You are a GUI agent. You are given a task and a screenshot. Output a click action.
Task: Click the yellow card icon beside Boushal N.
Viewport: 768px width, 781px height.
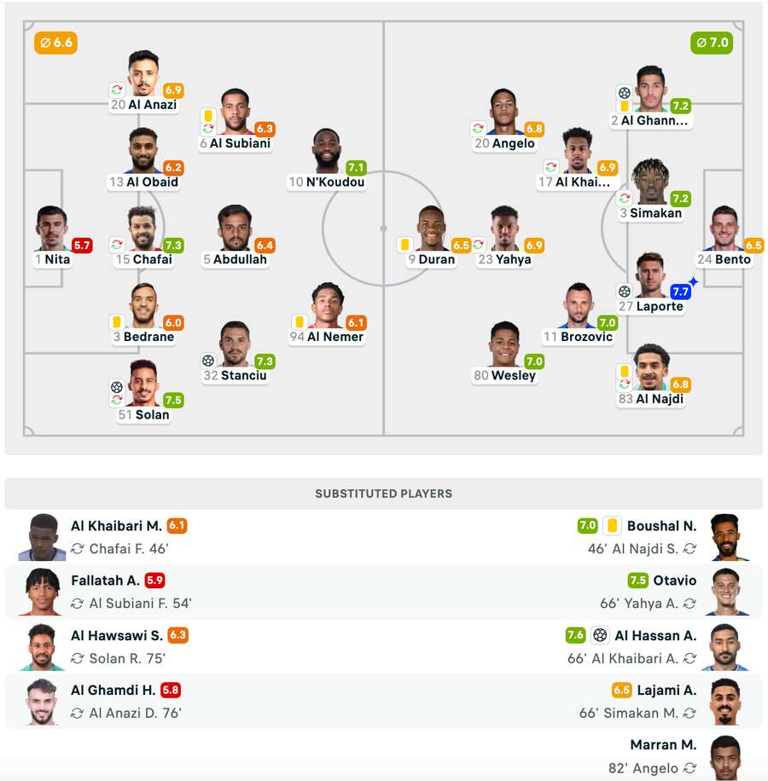pos(612,525)
